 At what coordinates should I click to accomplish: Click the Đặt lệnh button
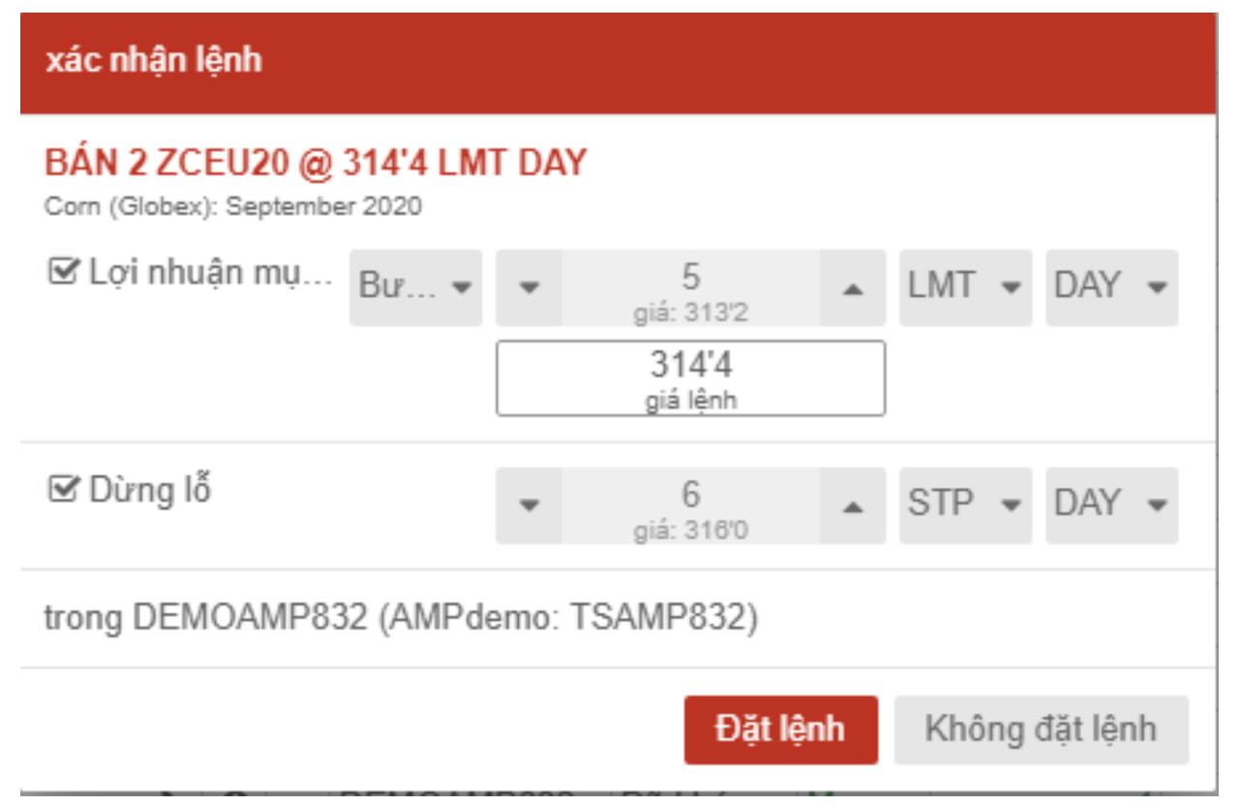coord(780,730)
